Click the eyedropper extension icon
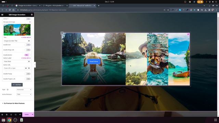 click(187, 10)
